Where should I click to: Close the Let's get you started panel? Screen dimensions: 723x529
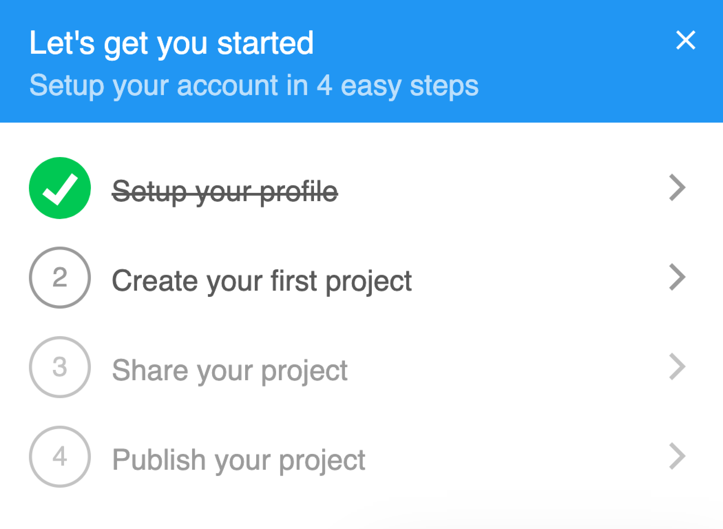(x=685, y=41)
